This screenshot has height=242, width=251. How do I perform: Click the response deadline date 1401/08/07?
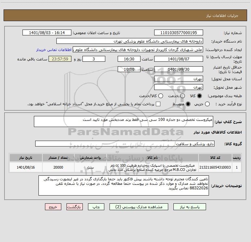coord(179,59)
